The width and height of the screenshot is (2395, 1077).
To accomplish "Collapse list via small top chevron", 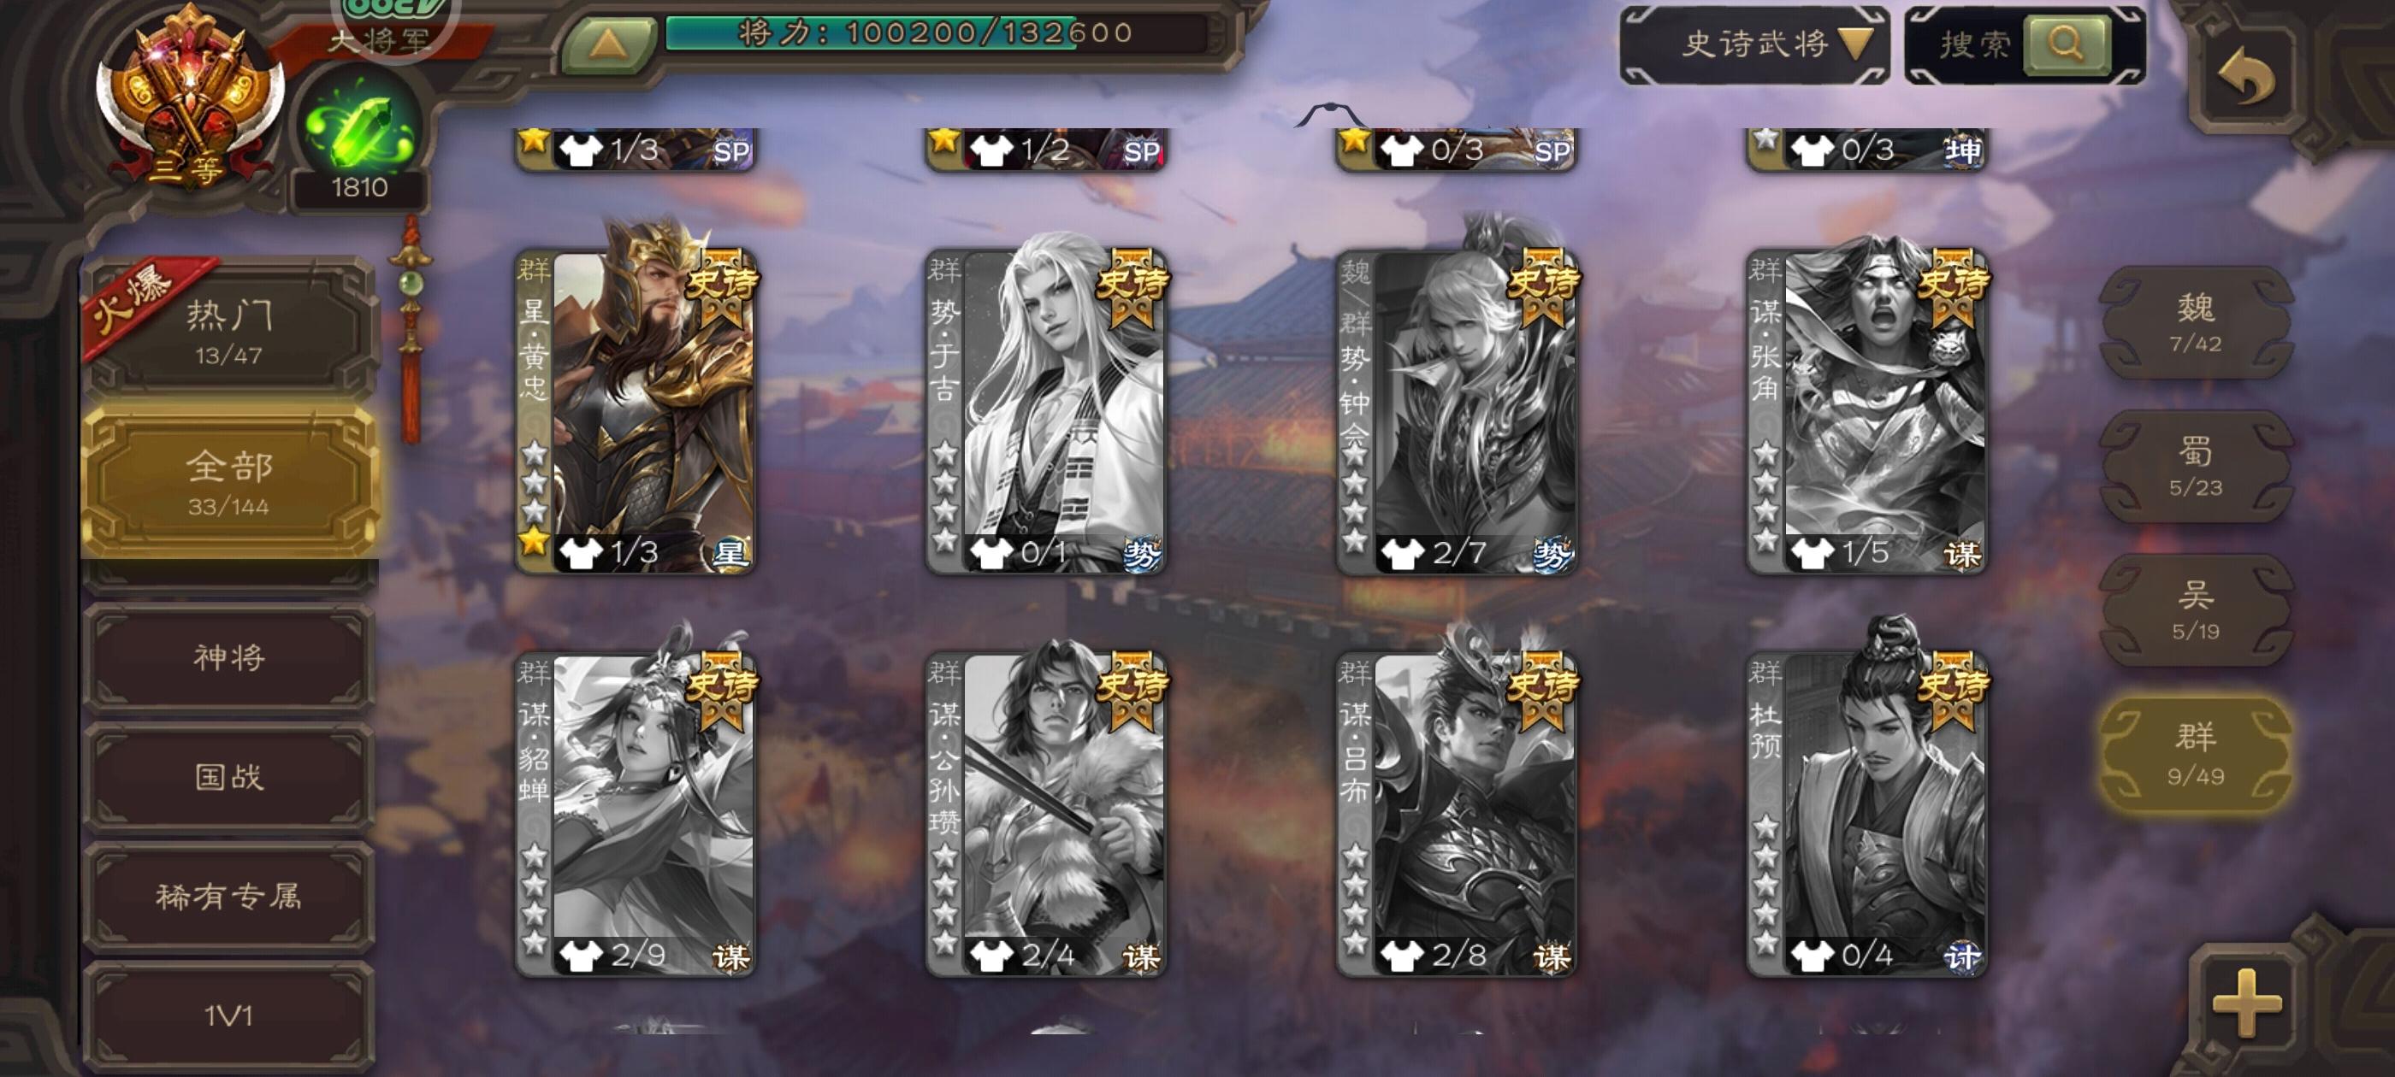I will 1330,115.
